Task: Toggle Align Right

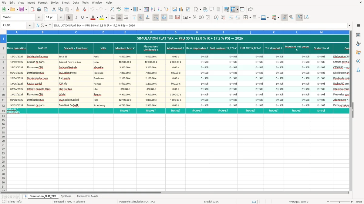Action: (126, 18)
